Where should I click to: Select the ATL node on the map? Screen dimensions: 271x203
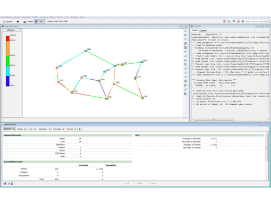(x=106, y=98)
